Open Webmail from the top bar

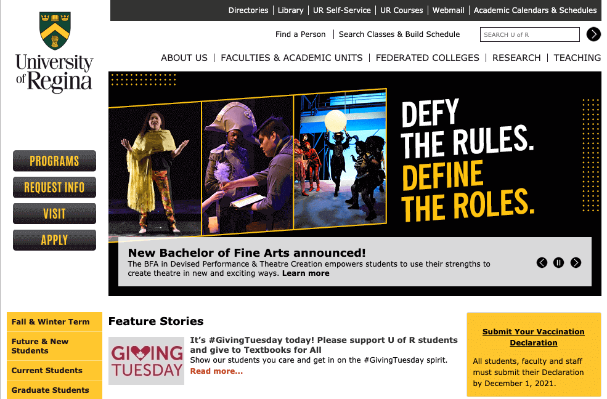pyautogui.click(x=448, y=10)
